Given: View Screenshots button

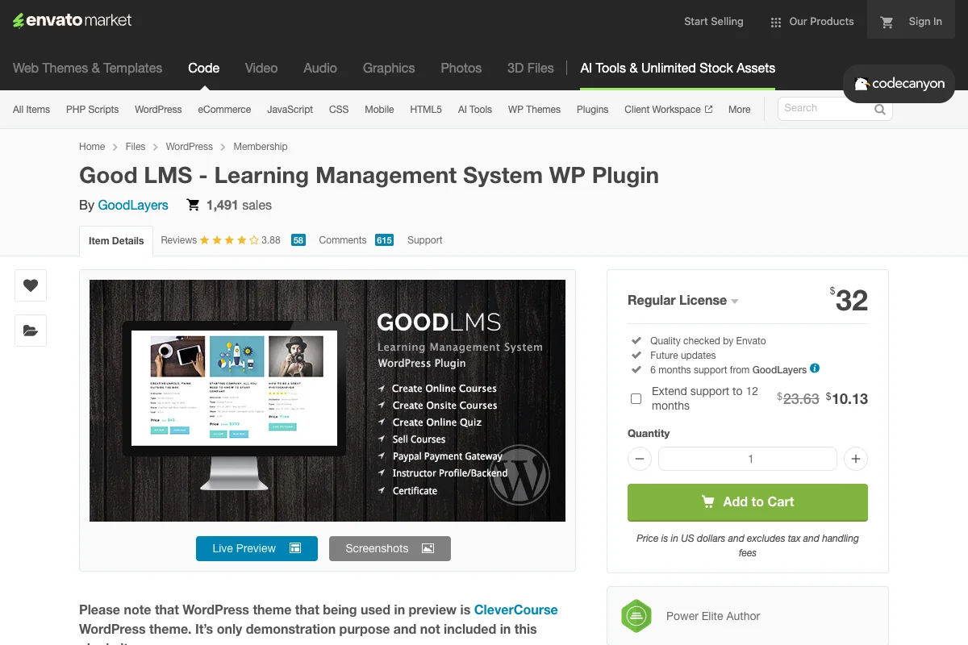Looking at the screenshot, I should 390,548.
